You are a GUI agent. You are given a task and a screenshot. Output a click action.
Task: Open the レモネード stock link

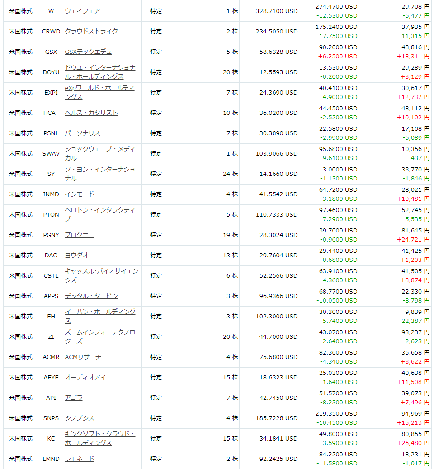click(80, 459)
